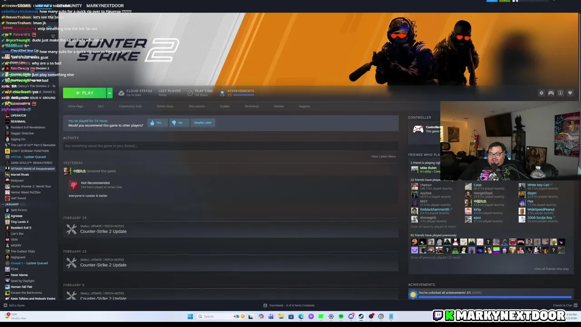
Task: Click the Play Time clock icon
Action: (x=190, y=93)
